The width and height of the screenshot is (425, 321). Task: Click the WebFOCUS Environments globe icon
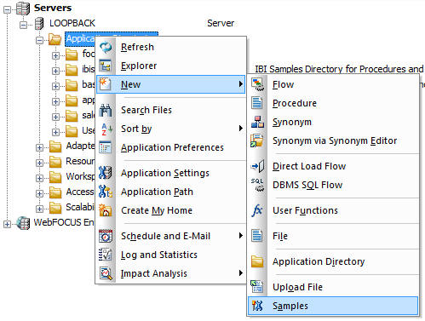pyautogui.click(x=23, y=223)
